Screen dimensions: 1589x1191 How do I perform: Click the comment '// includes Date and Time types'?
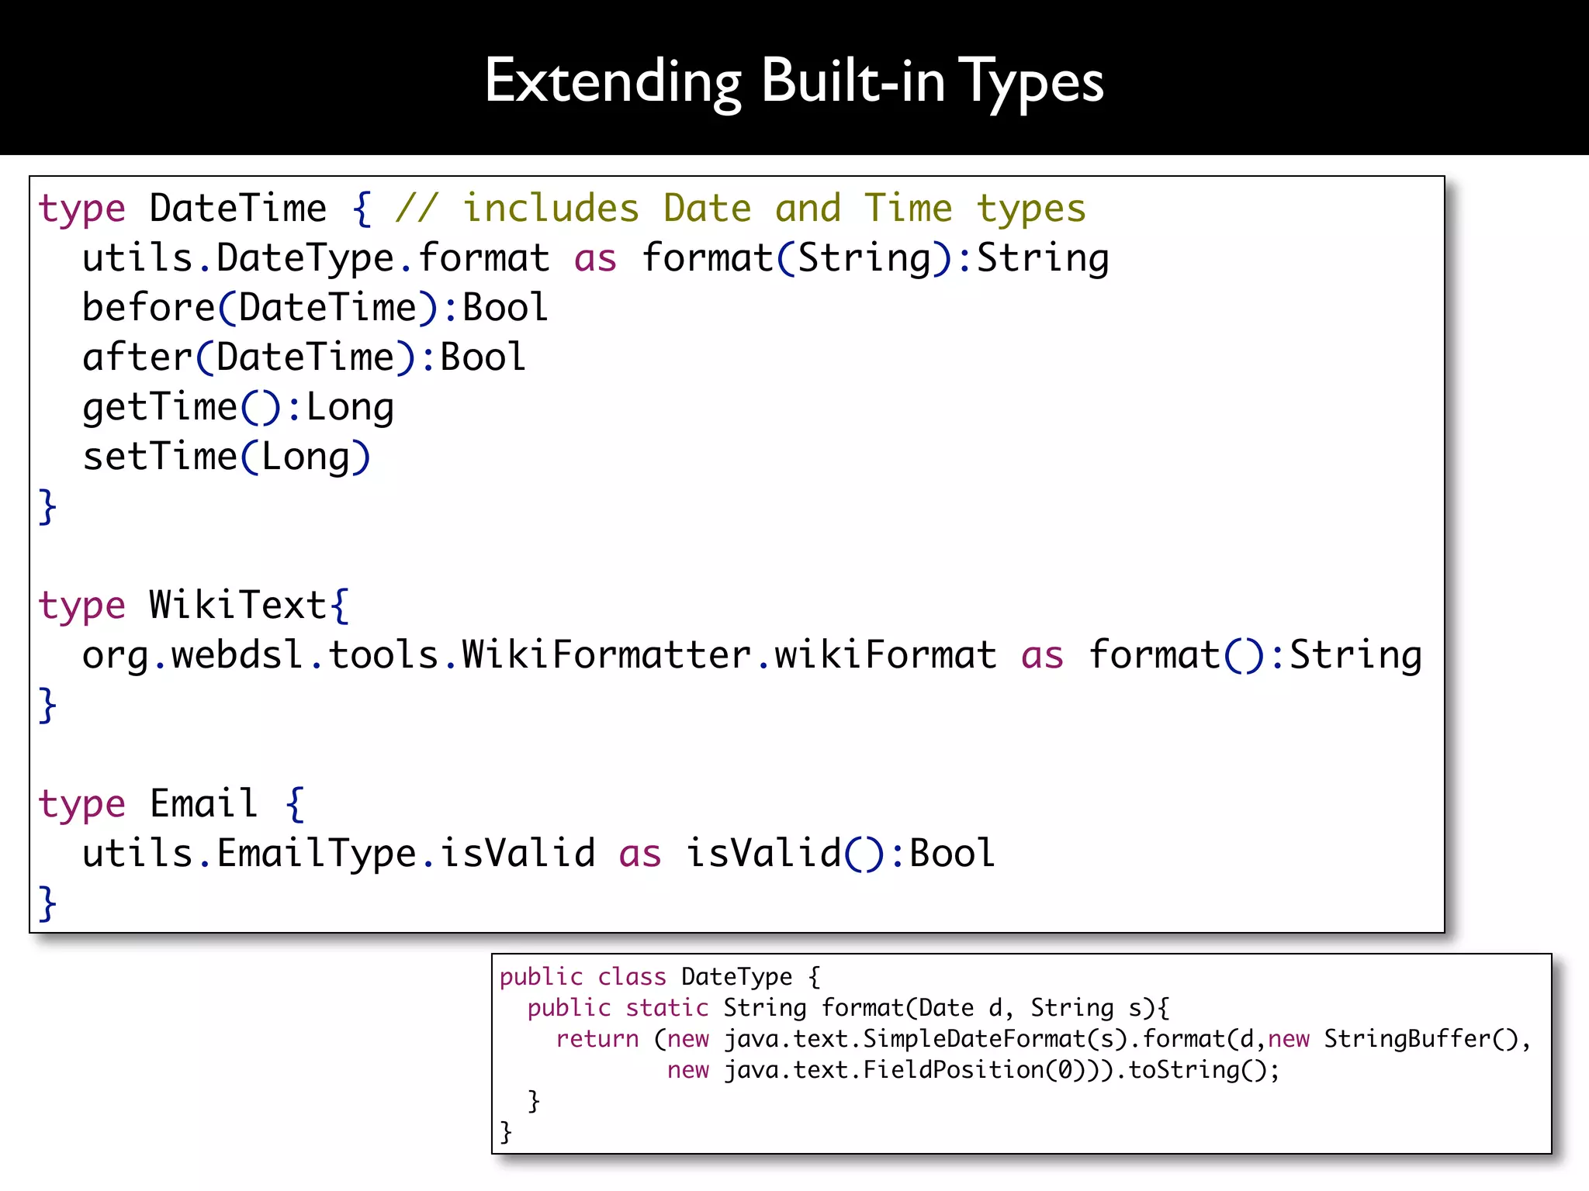point(741,209)
